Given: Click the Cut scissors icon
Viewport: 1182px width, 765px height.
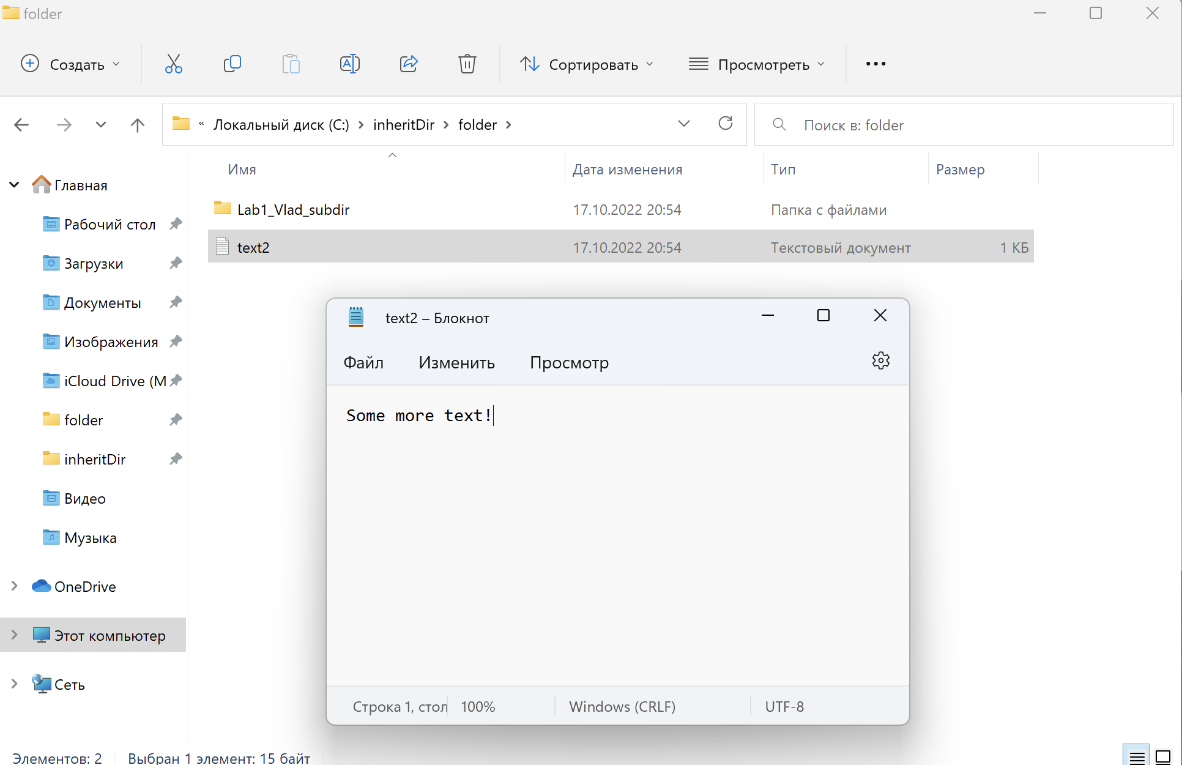Looking at the screenshot, I should pos(173,64).
